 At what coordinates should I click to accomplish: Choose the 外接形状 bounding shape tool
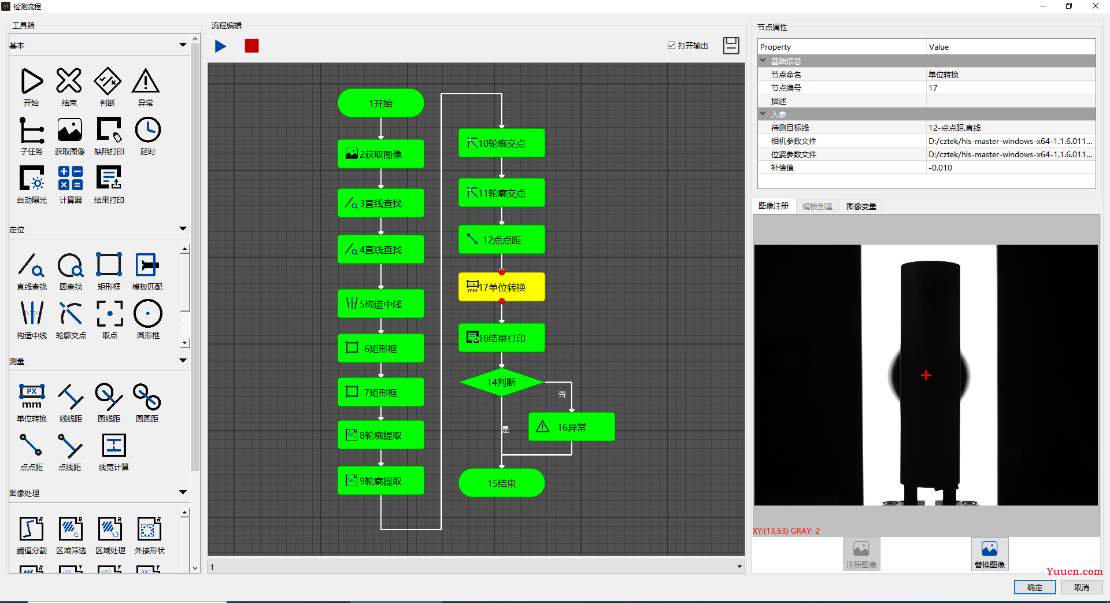(x=149, y=528)
